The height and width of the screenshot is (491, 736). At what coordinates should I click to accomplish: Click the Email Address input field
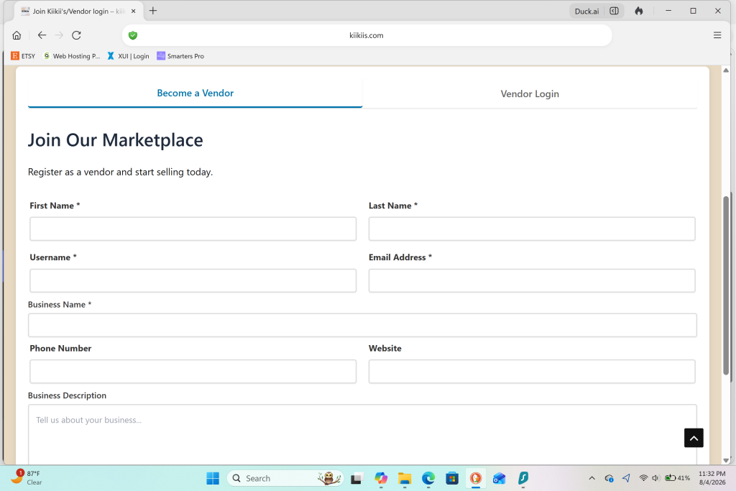[532, 280]
